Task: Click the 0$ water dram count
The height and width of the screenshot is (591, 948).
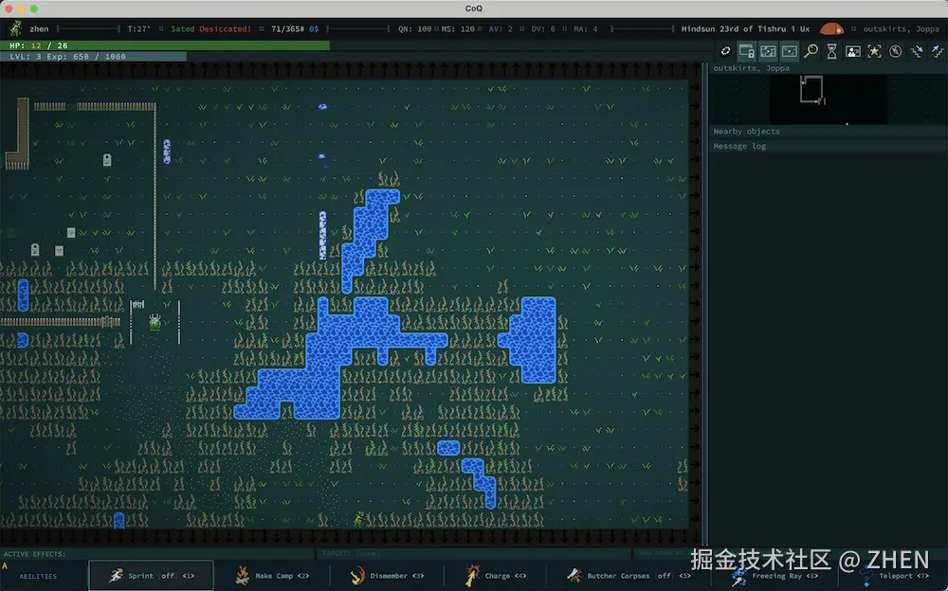Action: click(314, 28)
